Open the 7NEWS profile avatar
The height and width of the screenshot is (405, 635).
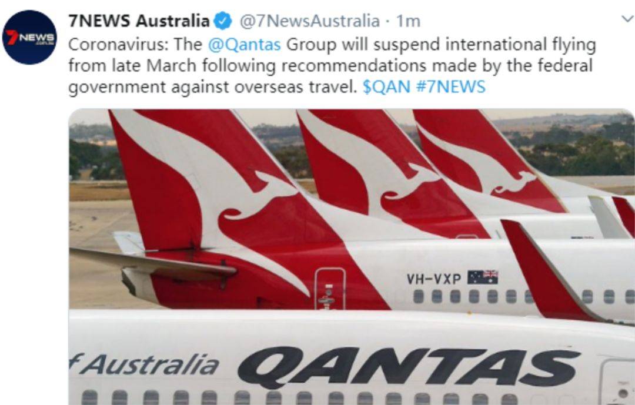click(x=29, y=37)
